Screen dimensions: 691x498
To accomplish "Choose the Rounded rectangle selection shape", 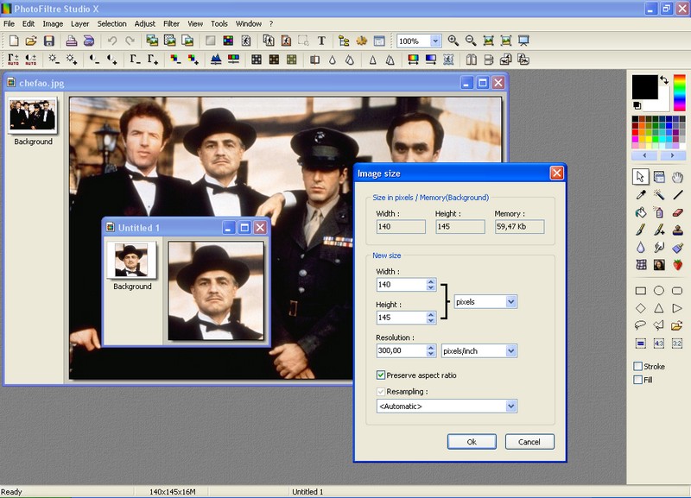I will 677,291.
